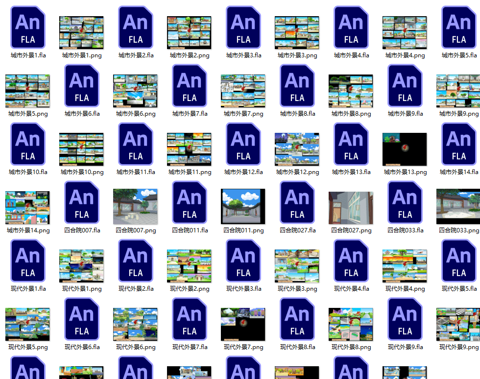
Task: Click the 城市外景13.png dark thumbnail
Action: pos(405,149)
